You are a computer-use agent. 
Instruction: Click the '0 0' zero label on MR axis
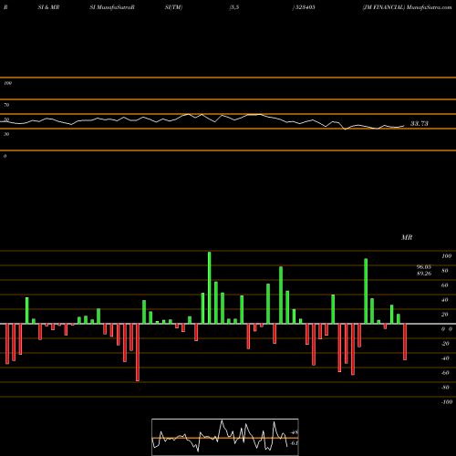pos(447,329)
